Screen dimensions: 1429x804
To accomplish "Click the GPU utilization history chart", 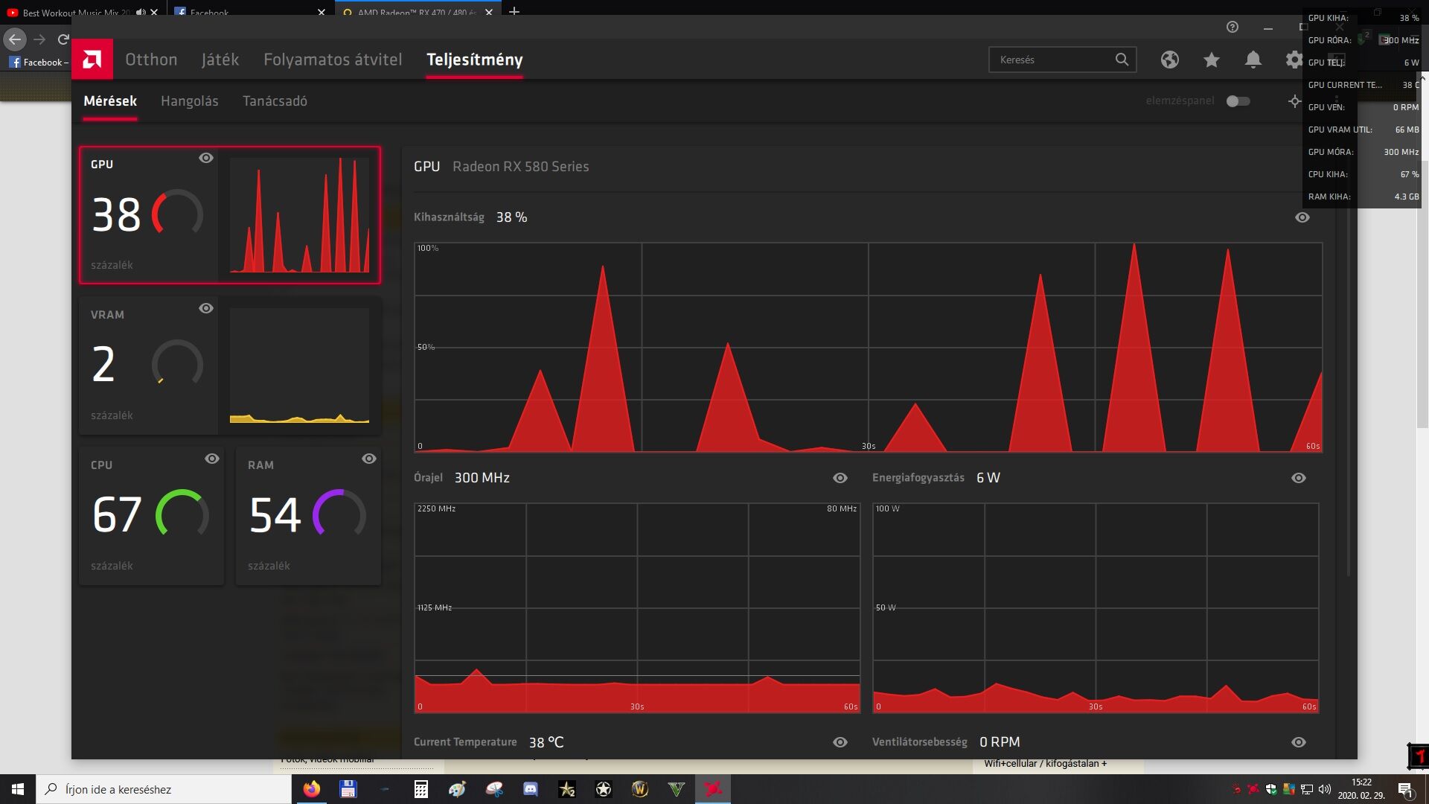I will coord(868,348).
